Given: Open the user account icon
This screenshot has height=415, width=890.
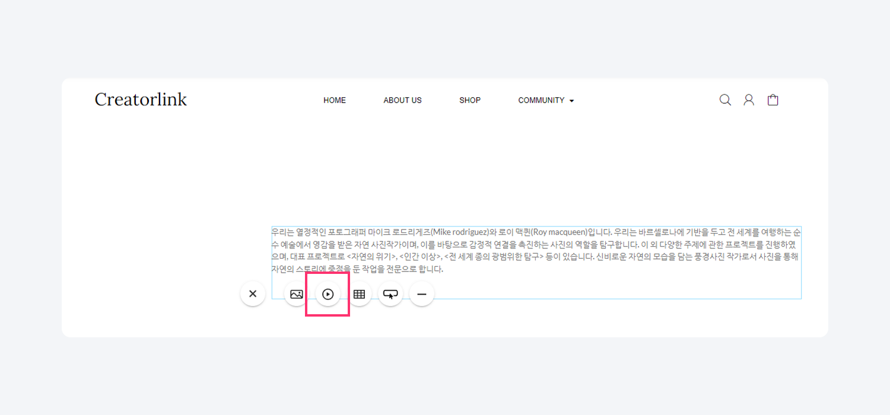Looking at the screenshot, I should click(749, 100).
